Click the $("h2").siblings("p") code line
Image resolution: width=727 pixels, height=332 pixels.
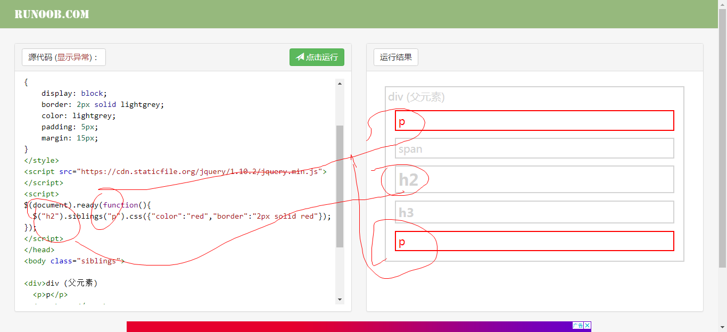181,216
